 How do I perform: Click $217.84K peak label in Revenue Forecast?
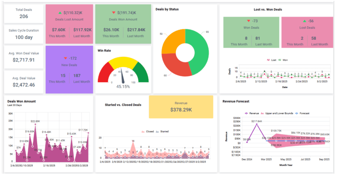point(257,122)
